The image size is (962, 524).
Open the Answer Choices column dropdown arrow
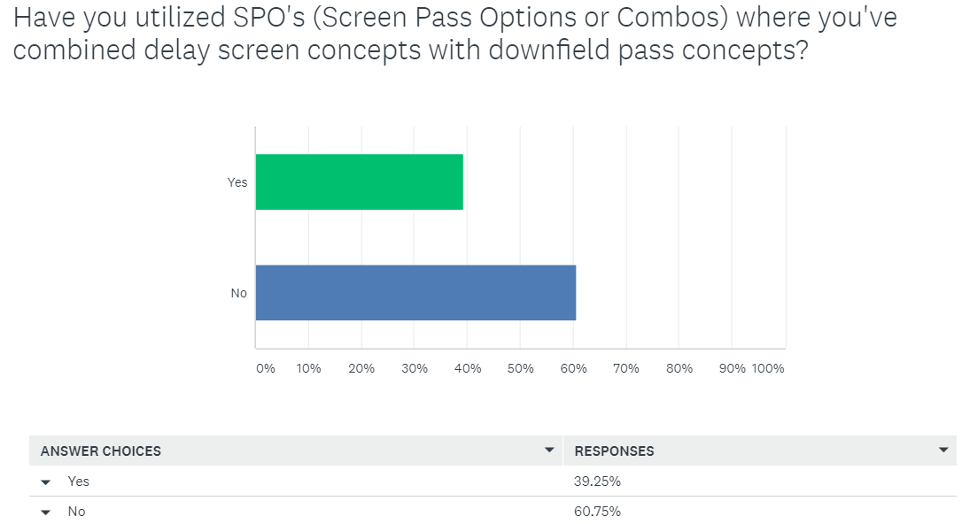click(549, 451)
